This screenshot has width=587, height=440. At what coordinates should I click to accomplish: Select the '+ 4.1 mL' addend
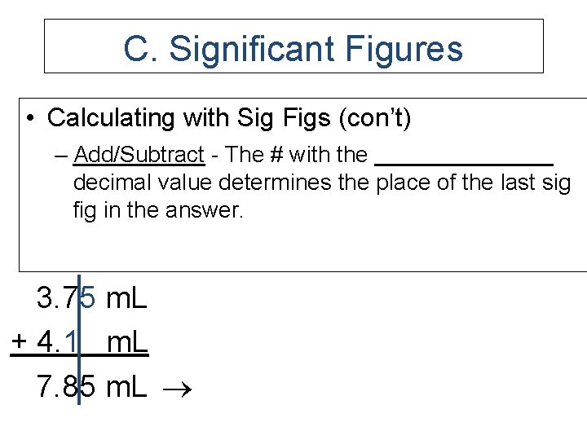(79, 341)
